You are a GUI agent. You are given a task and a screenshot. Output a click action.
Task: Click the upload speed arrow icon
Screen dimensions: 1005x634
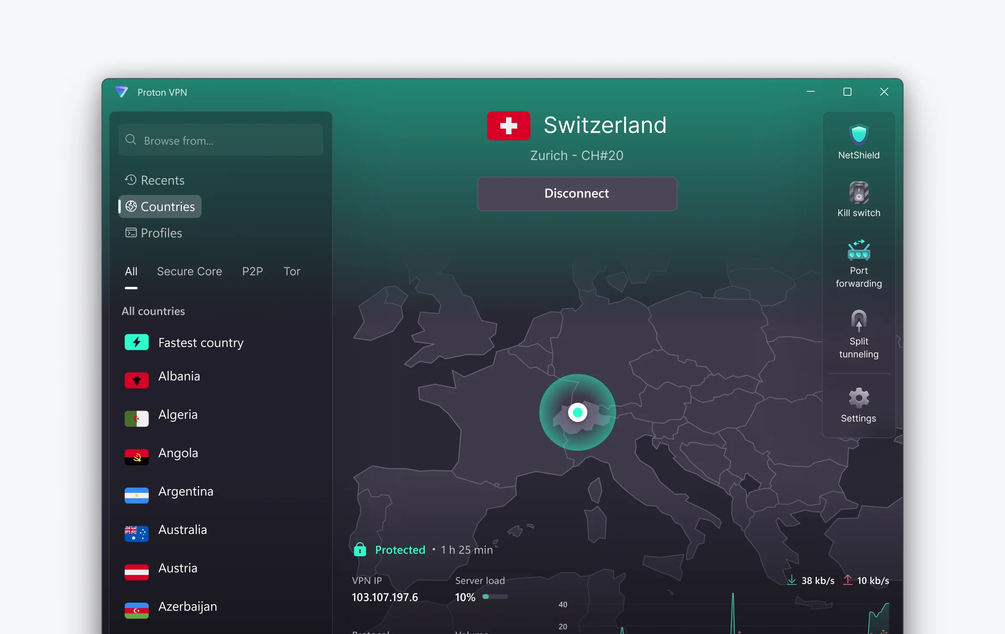click(x=847, y=580)
